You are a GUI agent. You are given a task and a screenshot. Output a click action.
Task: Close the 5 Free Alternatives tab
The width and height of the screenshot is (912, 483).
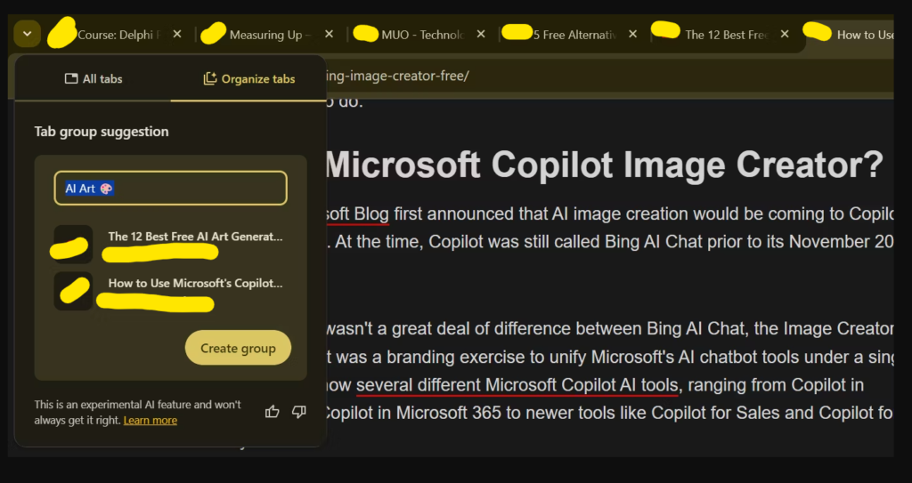(x=633, y=35)
